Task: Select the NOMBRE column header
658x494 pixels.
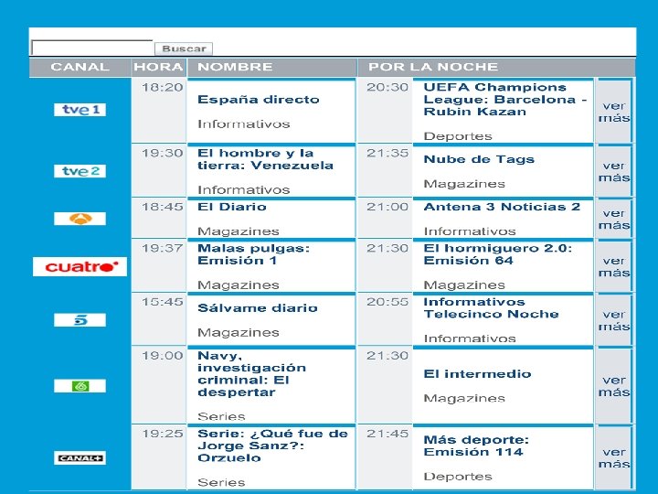Action: 235,67
